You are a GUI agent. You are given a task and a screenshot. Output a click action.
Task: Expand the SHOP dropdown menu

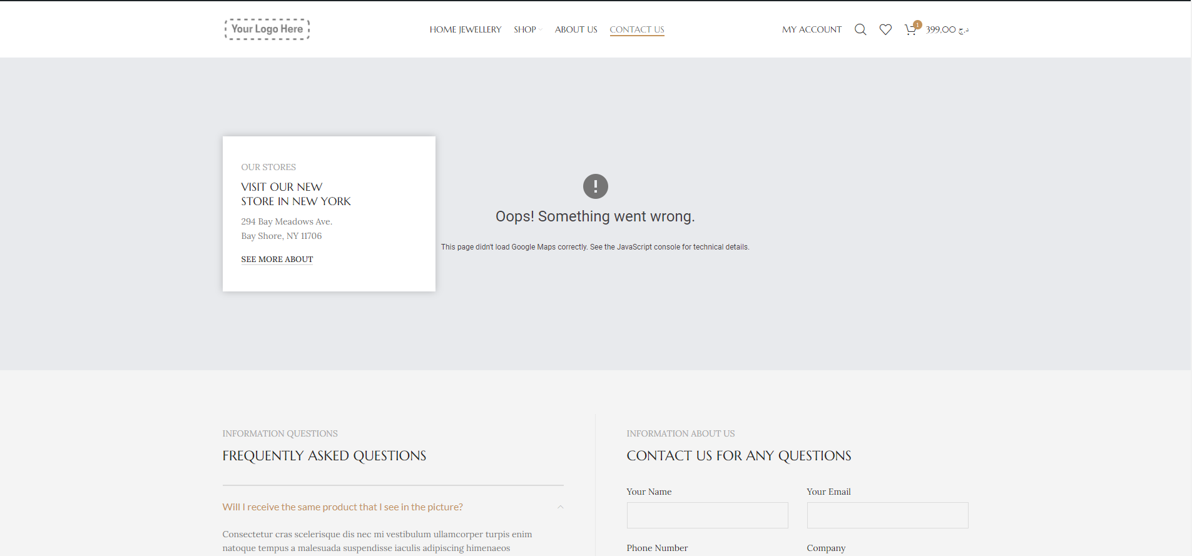(x=527, y=29)
